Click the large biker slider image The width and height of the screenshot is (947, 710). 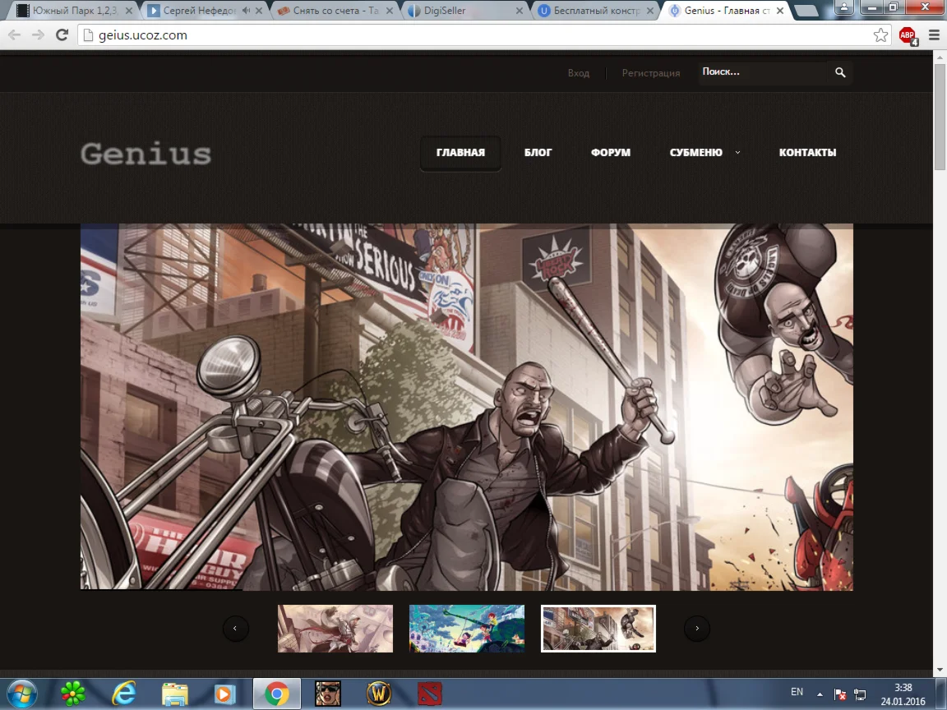coord(467,407)
